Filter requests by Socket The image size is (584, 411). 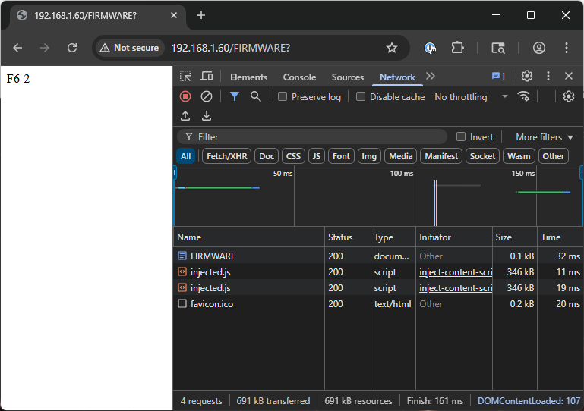click(482, 156)
